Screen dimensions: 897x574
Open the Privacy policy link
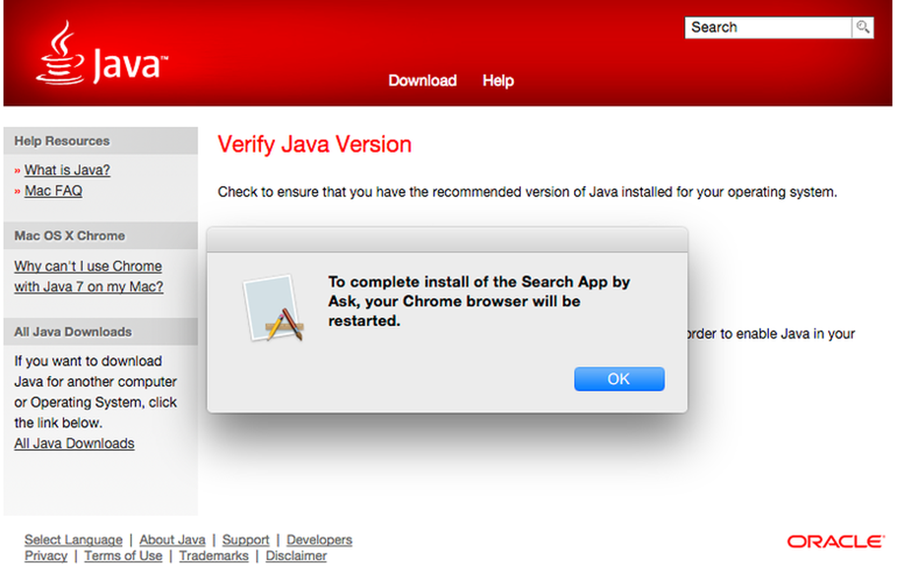[46, 556]
